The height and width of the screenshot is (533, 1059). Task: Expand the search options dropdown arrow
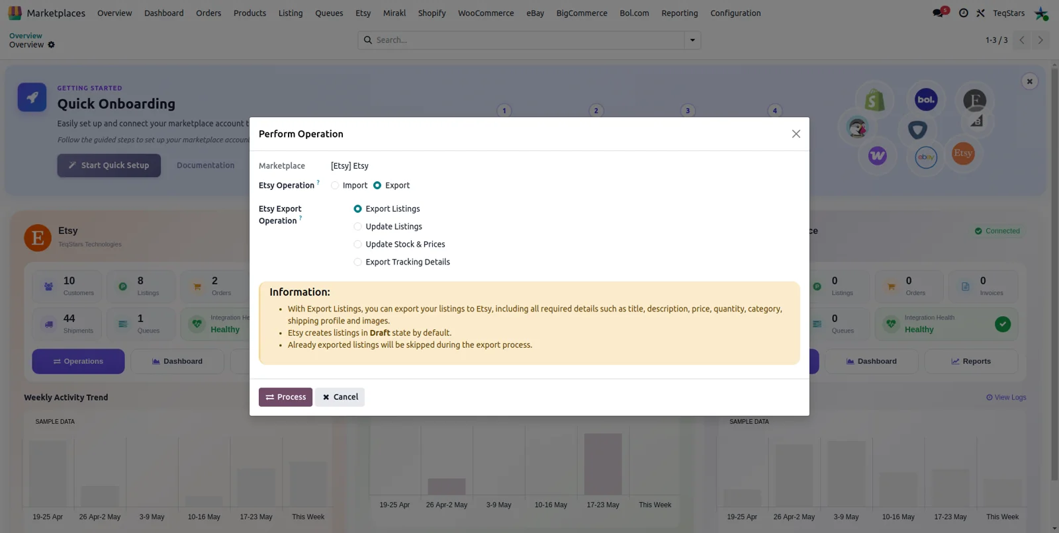point(692,40)
